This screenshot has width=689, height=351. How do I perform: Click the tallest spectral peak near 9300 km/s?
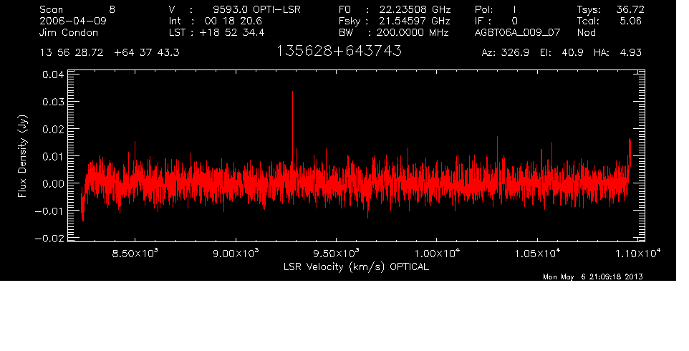coord(292,93)
